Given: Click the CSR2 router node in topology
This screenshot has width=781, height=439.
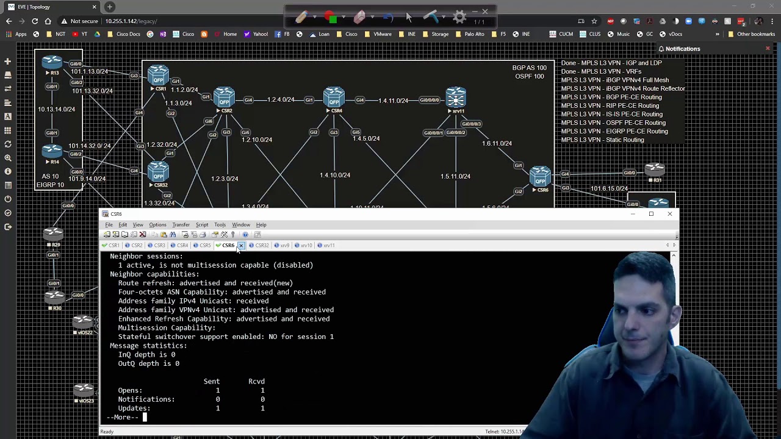Looking at the screenshot, I should pyautogui.click(x=224, y=99).
